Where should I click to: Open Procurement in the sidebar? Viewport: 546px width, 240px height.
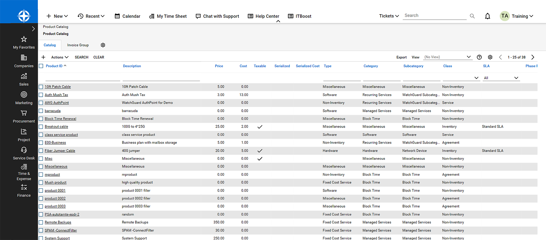pyautogui.click(x=24, y=116)
